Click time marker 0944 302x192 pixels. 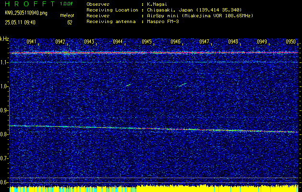(118, 42)
